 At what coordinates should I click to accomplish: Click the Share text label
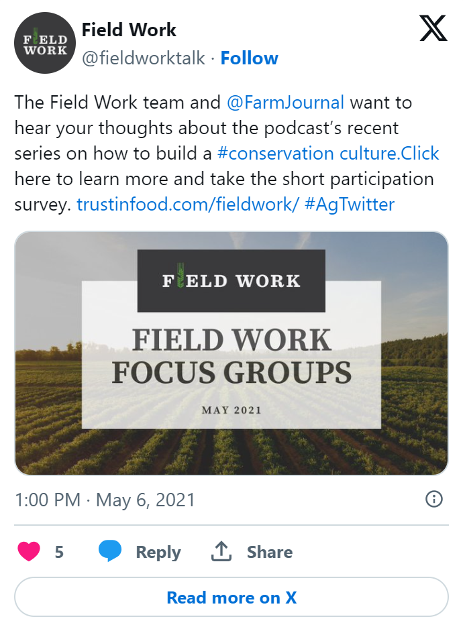[269, 552]
